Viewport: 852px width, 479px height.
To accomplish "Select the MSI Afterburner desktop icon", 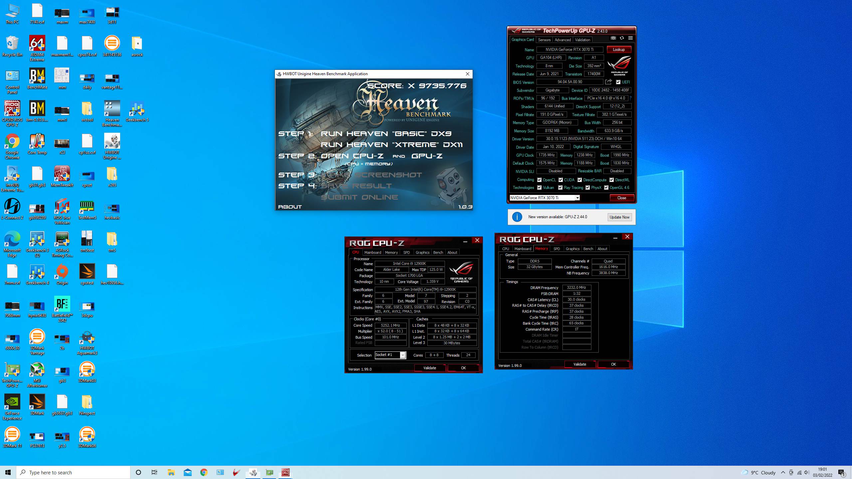I will [37, 375].
